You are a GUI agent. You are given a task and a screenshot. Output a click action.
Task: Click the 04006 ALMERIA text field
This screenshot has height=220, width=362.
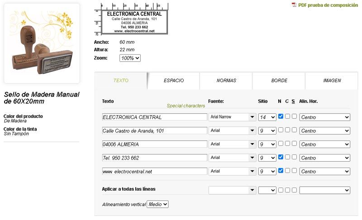(x=154, y=144)
